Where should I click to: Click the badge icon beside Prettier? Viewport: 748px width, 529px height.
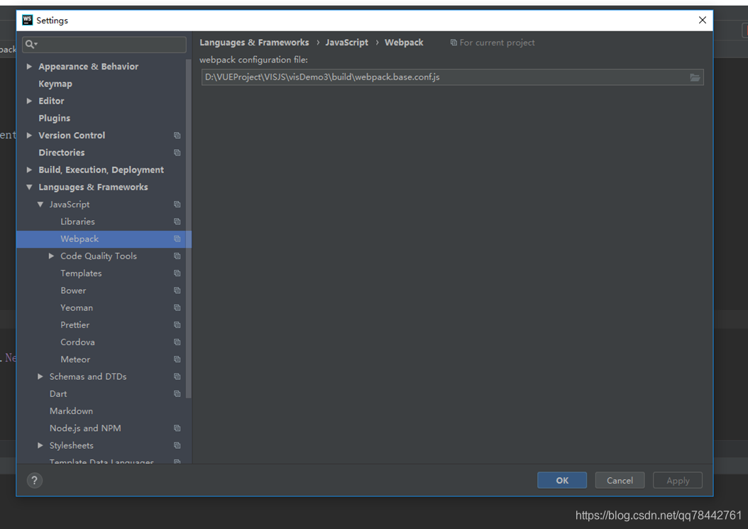point(177,325)
